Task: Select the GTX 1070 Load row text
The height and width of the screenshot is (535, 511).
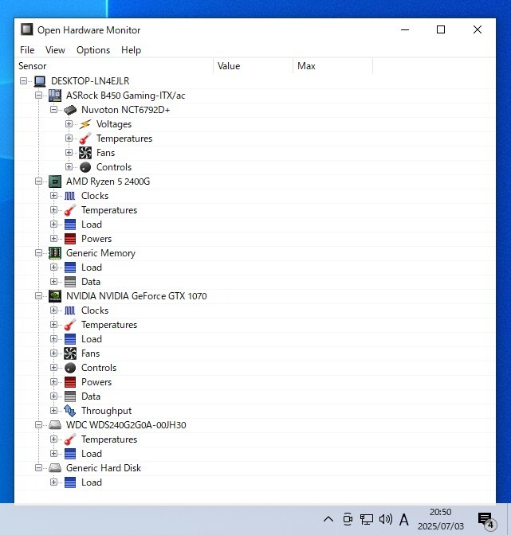Action: pyautogui.click(x=92, y=339)
